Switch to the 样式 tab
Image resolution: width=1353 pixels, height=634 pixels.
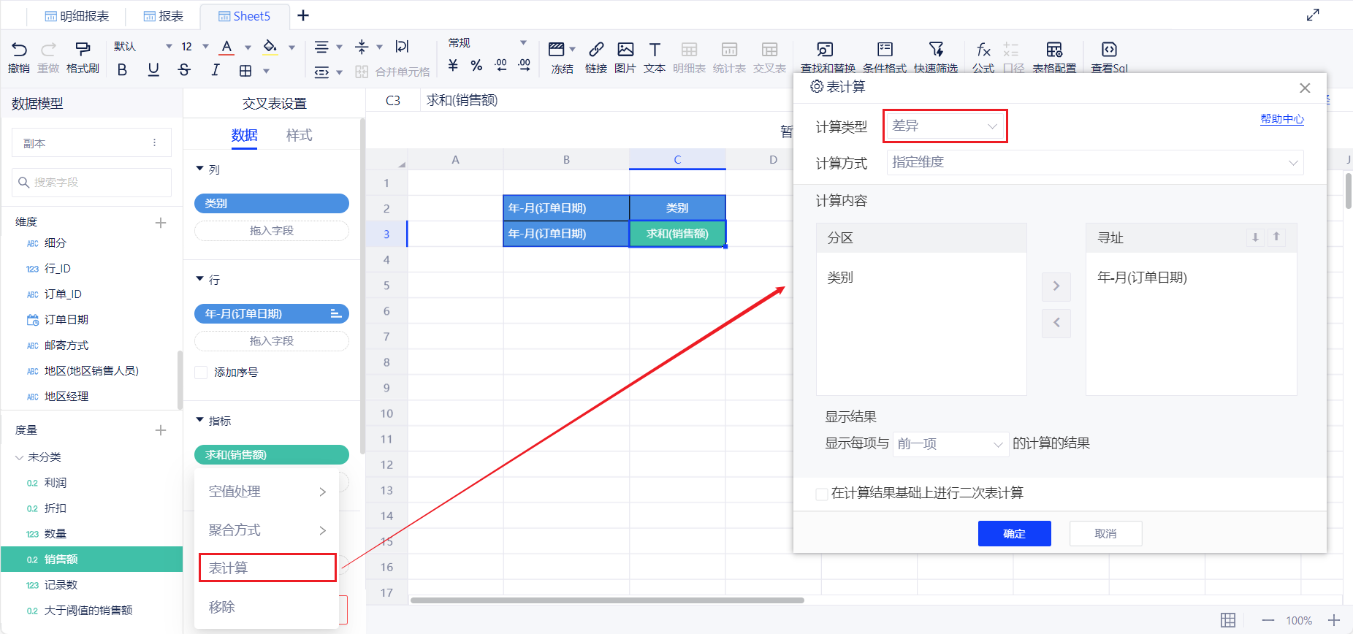[299, 135]
